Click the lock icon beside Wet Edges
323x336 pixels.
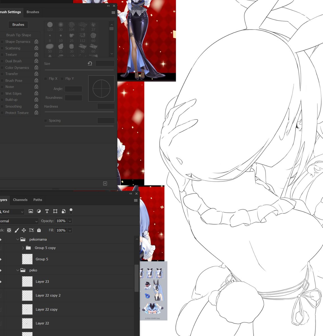36,93
